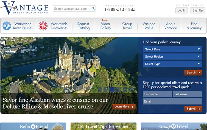Screen dimensions: 207x130
Task: Click the Group Travel banner people icon
Action: (x=174, y=126)
